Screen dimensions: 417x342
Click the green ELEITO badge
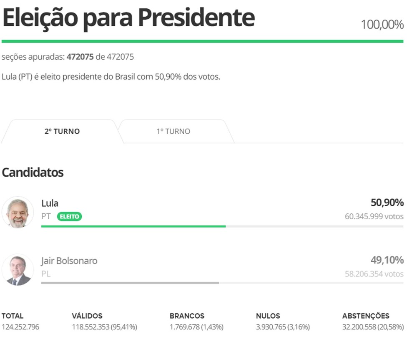pyautogui.click(x=70, y=216)
